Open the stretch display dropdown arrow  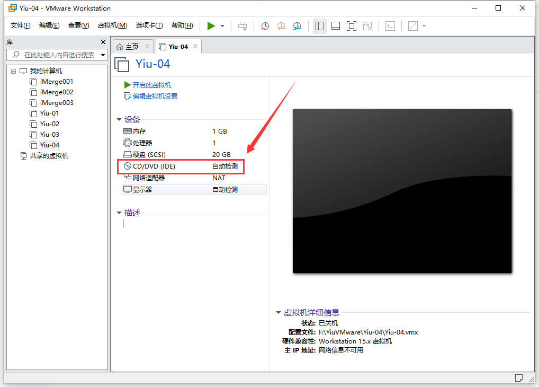[x=424, y=26]
